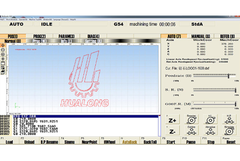Click the MachCoor column header

(x=229, y=40)
